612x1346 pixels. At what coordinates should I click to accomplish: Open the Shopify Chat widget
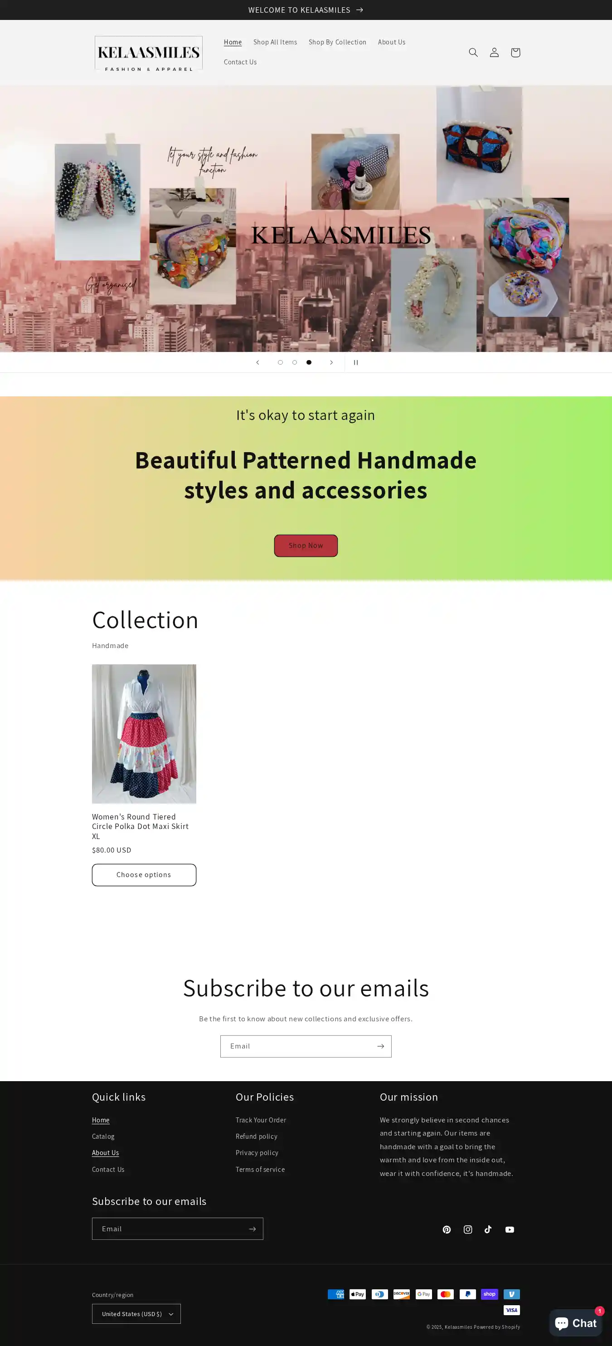[575, 1322]
